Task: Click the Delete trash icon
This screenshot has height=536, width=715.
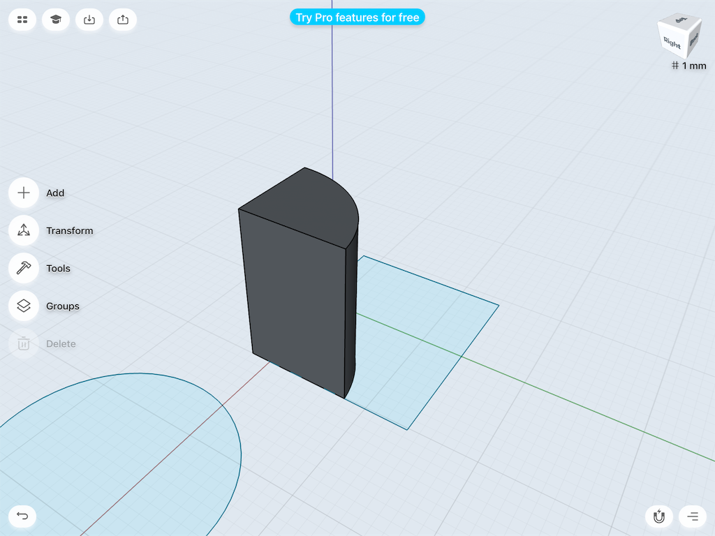Action: click(x=24, y=343)
